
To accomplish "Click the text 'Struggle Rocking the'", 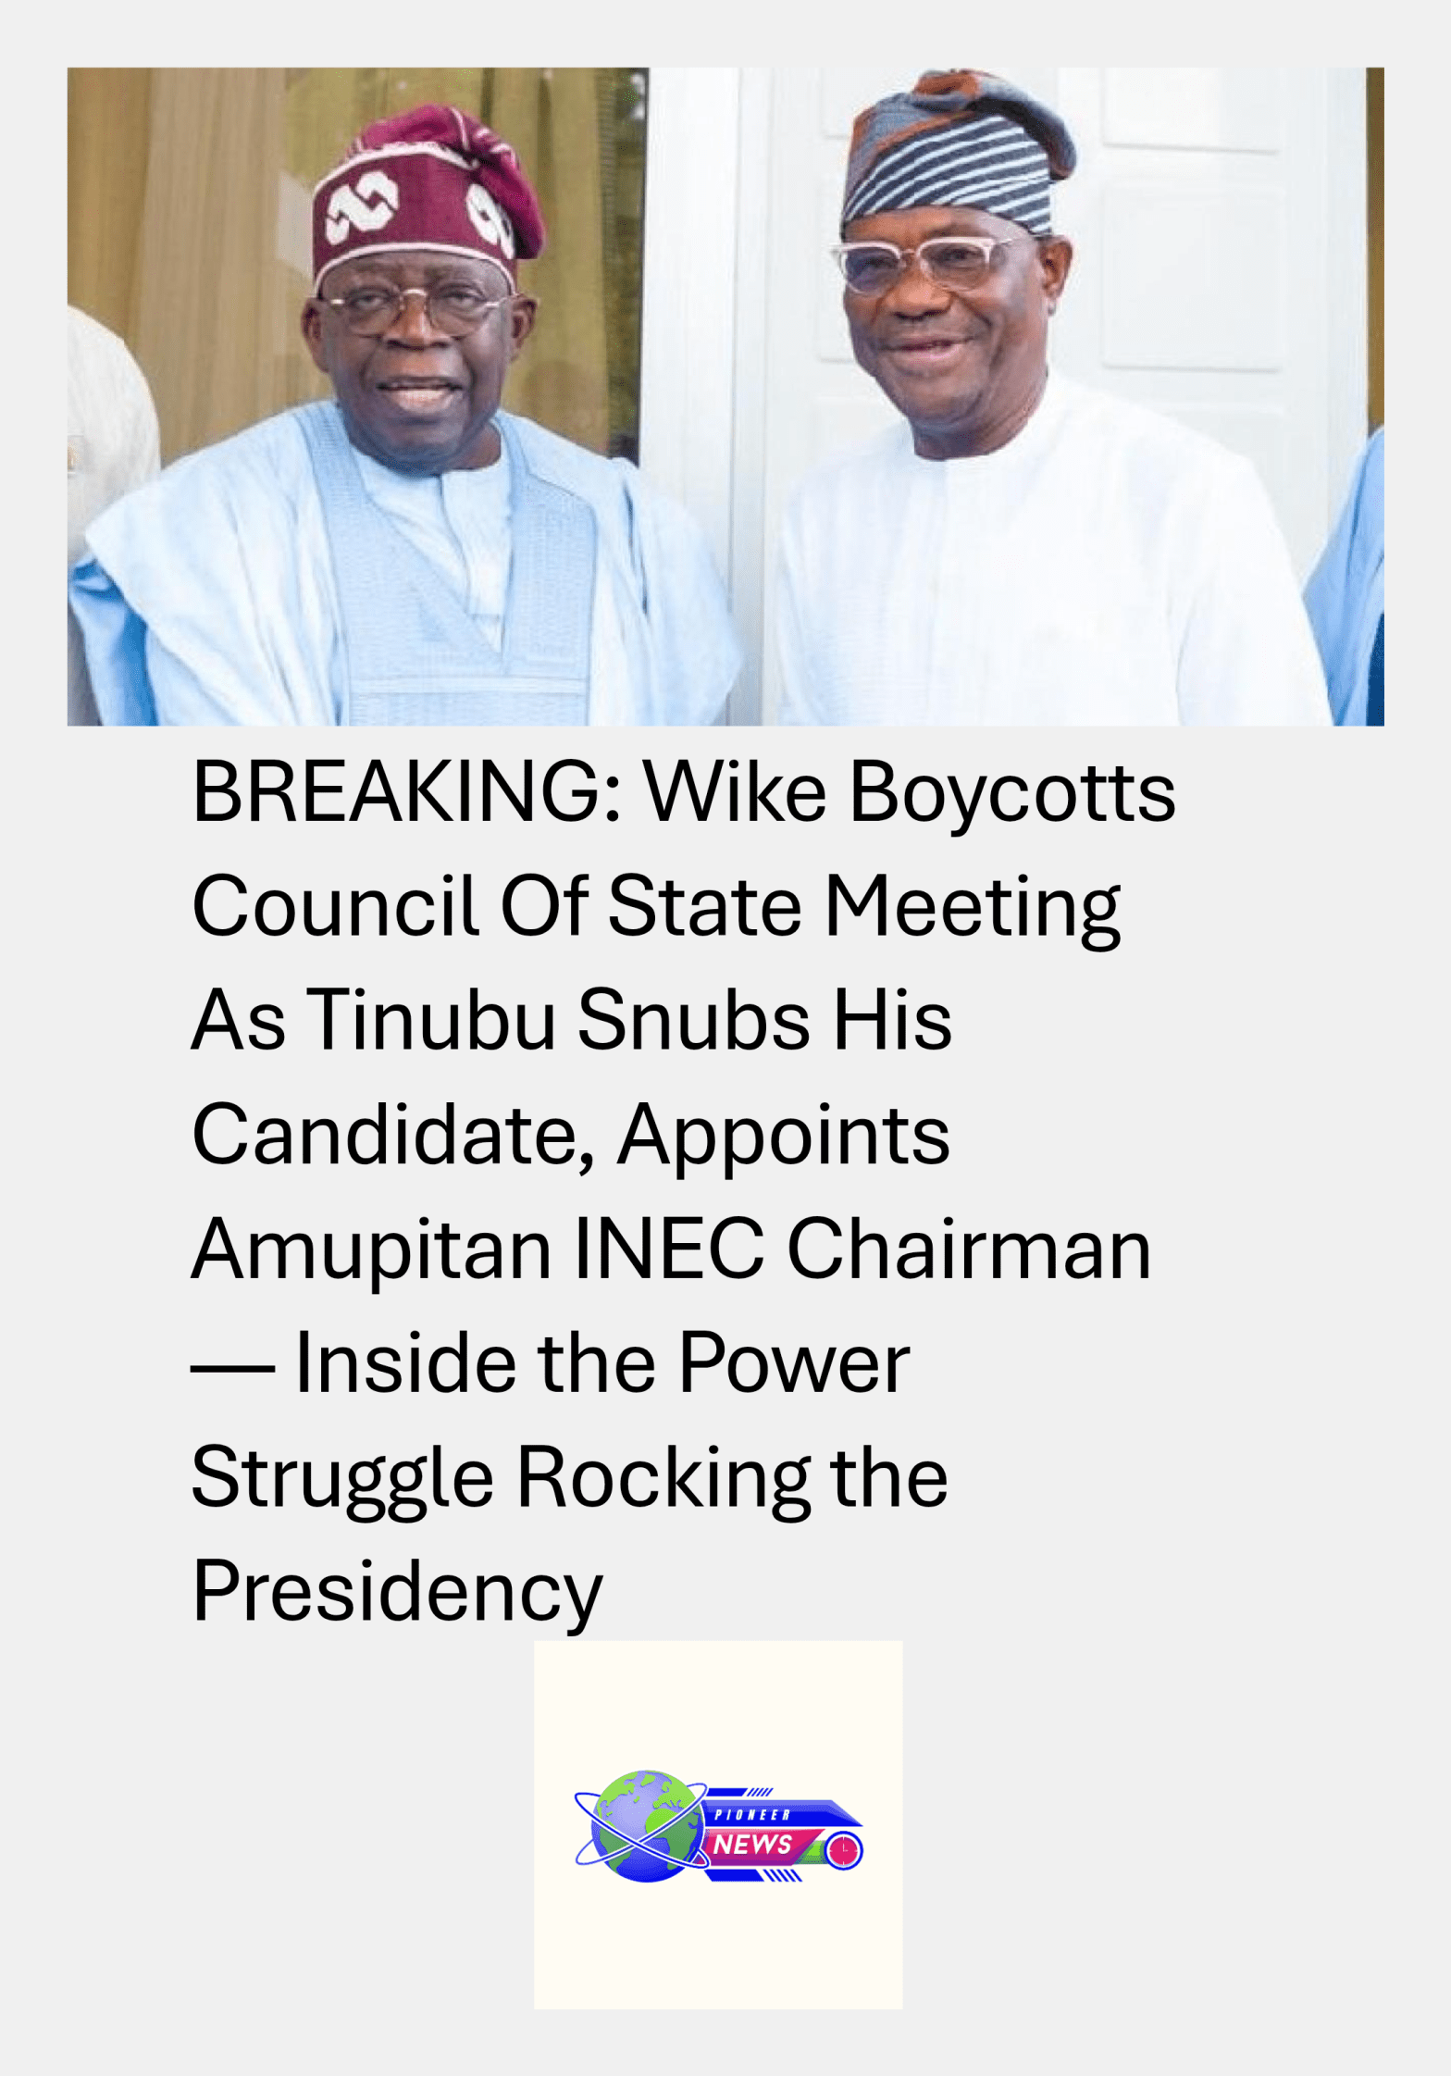I will tap(569, 1479).
